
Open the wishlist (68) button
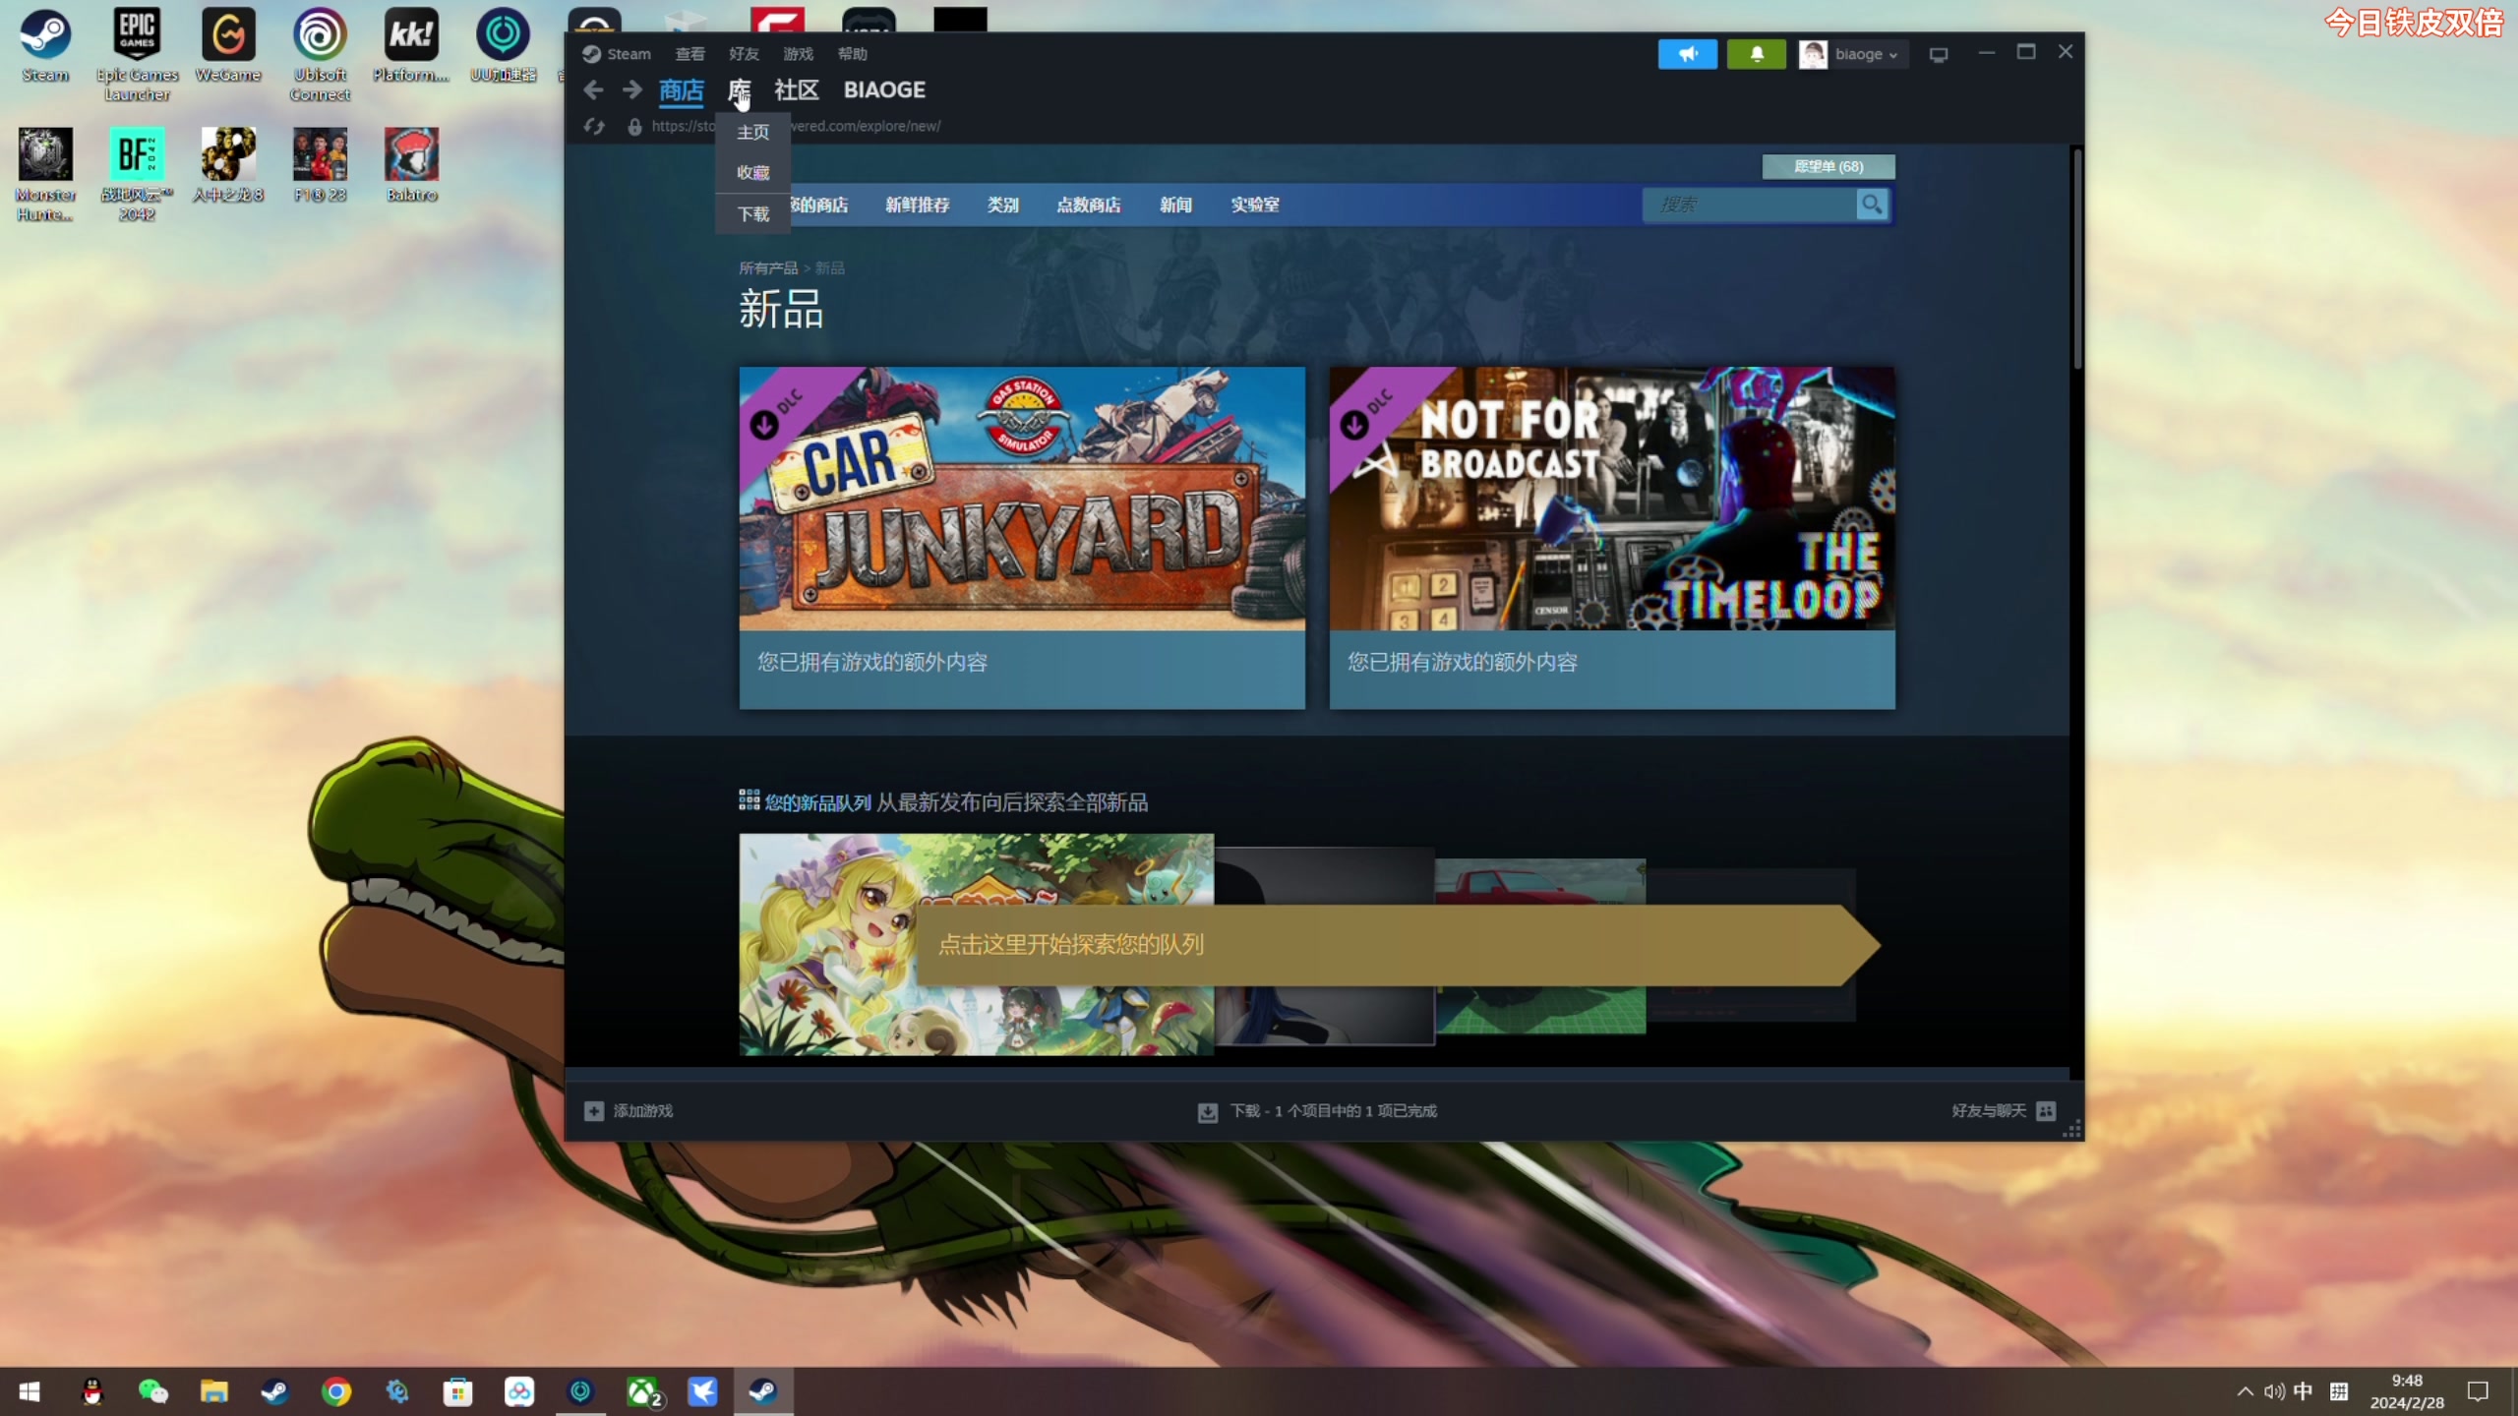1828,166
